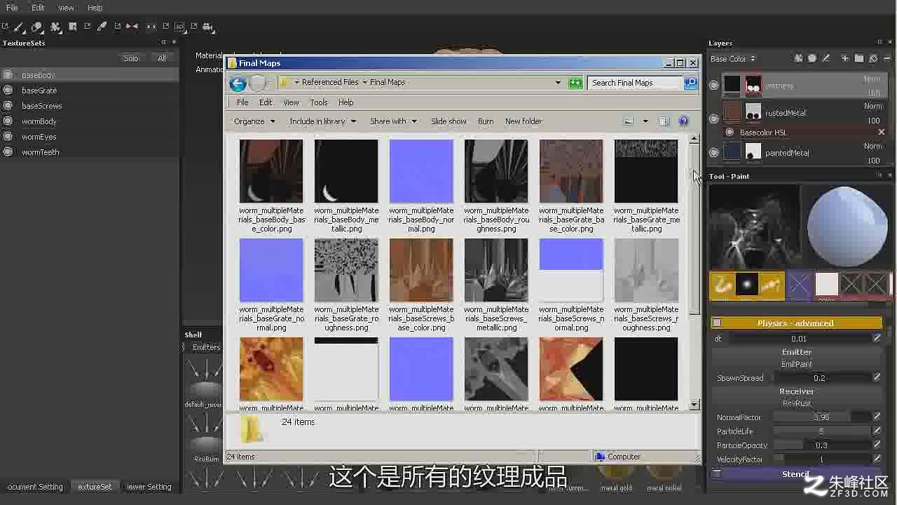Screen dimensions: 897x505
Task: Toggle the symmetry mirror tool
Action: 132,27
